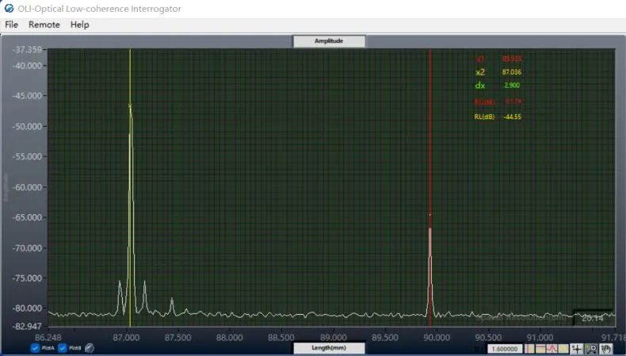
Task: Select the crosshair cursor tool
Action: pyautogui.click(x=577, y=349)
